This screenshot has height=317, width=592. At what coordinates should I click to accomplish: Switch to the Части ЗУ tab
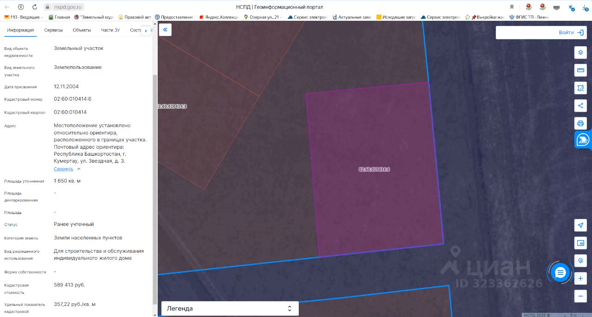[x=111, y=30]
